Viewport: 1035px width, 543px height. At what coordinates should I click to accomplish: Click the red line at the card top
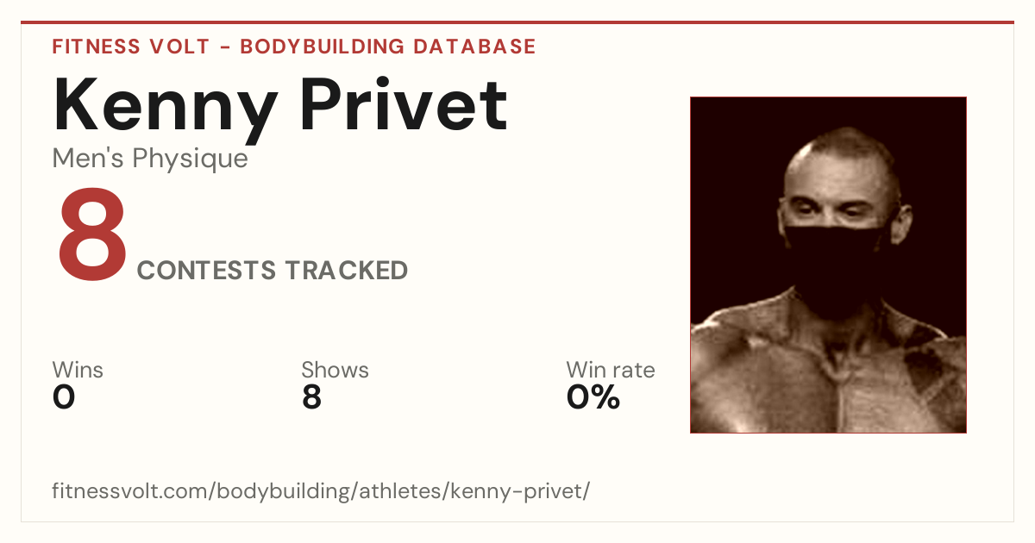click(x=517, y=22)
